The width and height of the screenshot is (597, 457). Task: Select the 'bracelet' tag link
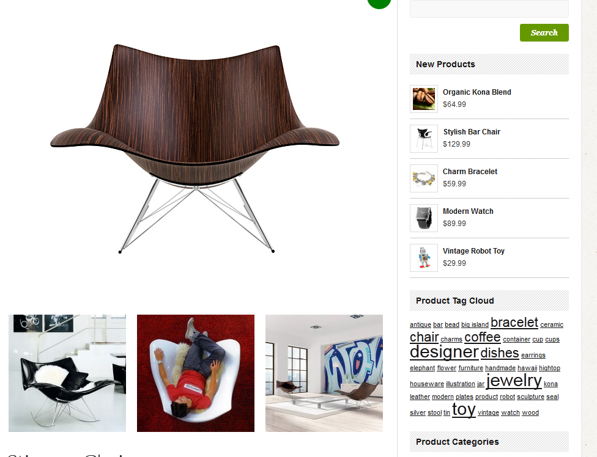(x=514, y=323)
